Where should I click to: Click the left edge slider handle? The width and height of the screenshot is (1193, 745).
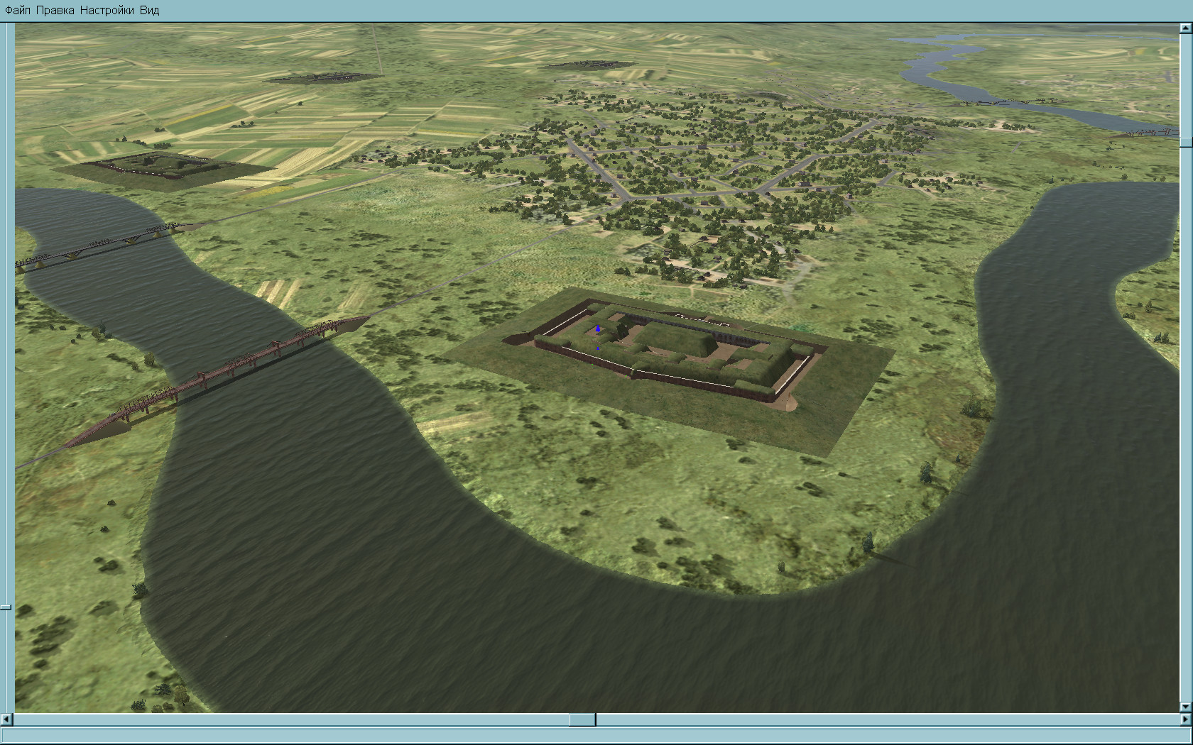(x=6, y=607)
